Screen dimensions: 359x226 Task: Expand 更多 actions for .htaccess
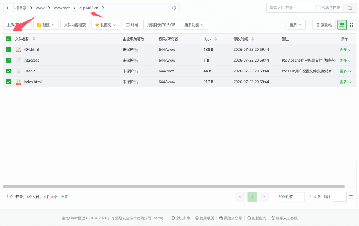tap(345, 60)
